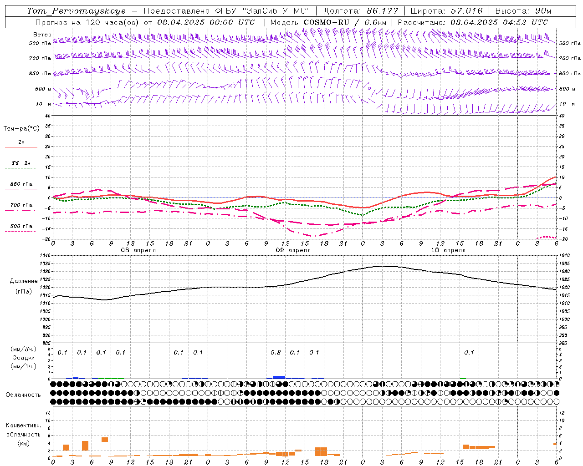
Task: Click the (км) unit under convective label
Action: pos(23,443)
